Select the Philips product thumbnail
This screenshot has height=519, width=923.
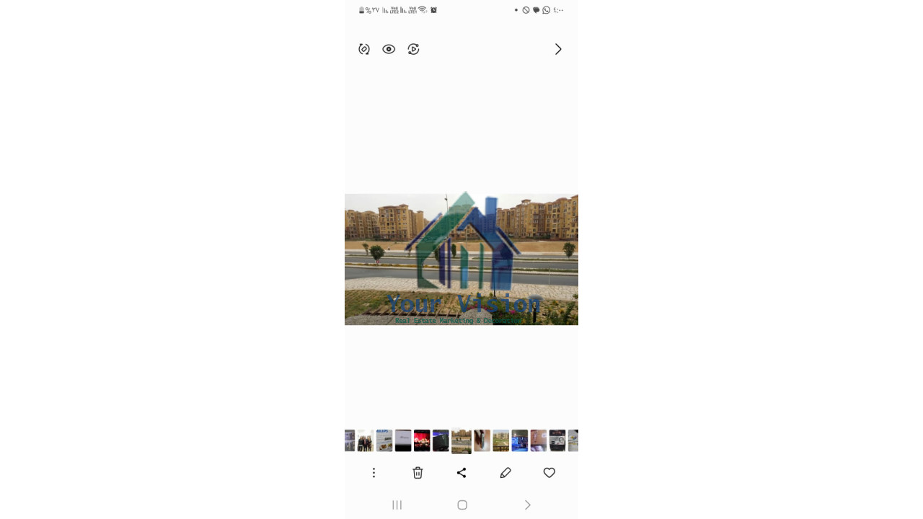[384, 440]
